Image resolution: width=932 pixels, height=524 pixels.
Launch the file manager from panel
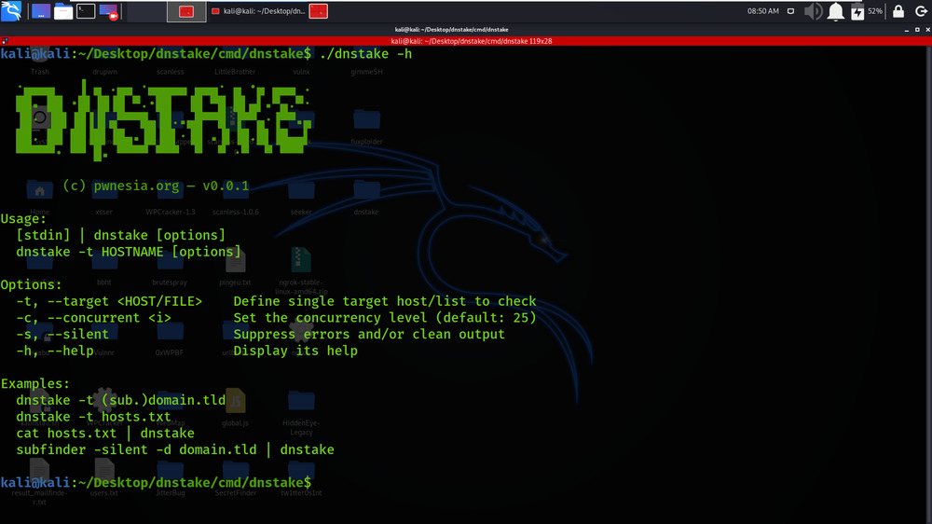63,11
